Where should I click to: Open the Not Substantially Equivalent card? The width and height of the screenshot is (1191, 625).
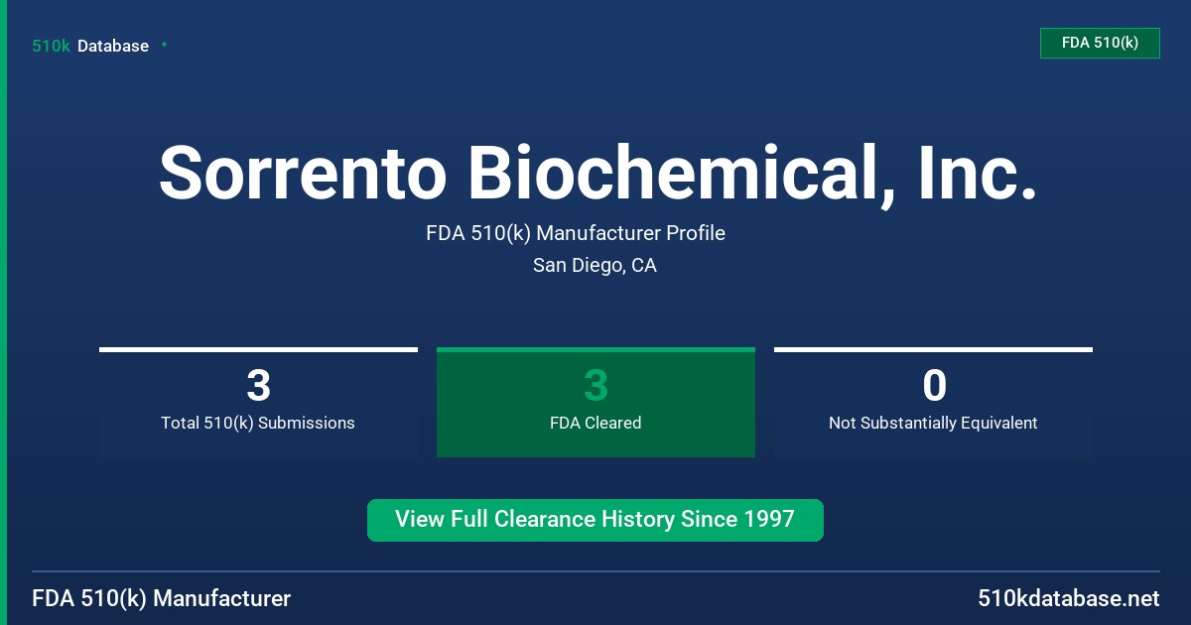coord(933,402)
